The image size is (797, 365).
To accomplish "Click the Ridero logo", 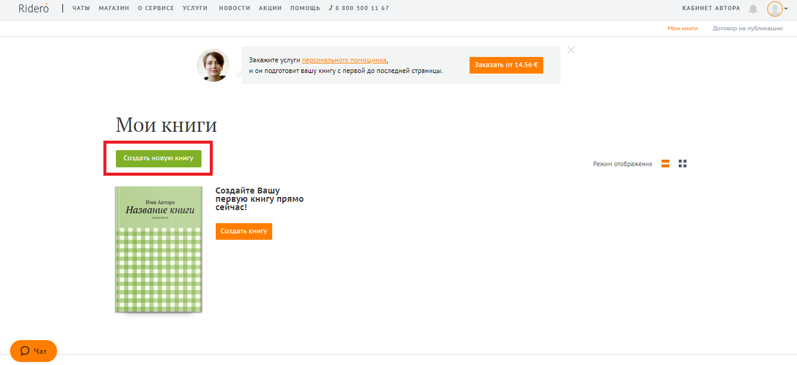I will (x=33, y=8).
